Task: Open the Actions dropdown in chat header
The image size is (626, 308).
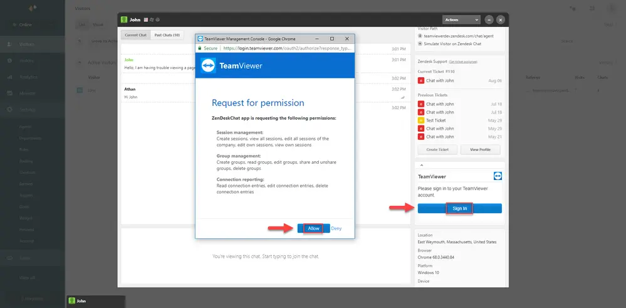Action: 461,19
